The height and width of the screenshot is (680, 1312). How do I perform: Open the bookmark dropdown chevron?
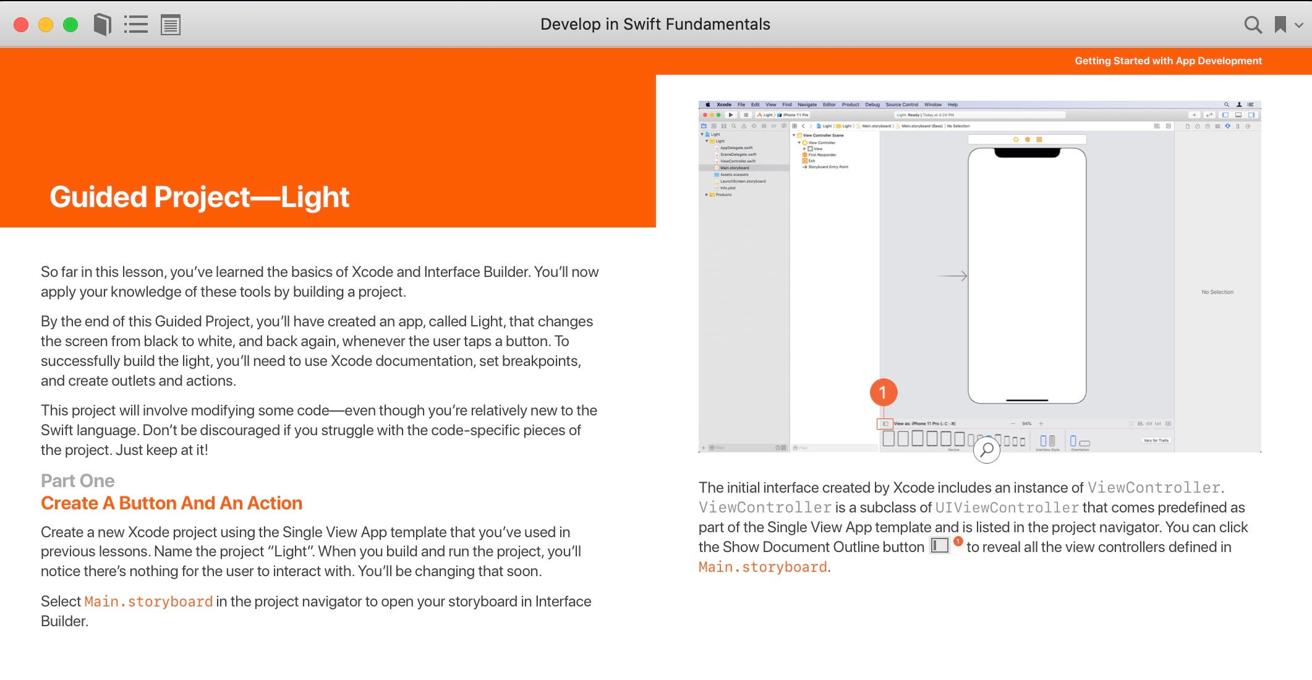point(1297,25)
